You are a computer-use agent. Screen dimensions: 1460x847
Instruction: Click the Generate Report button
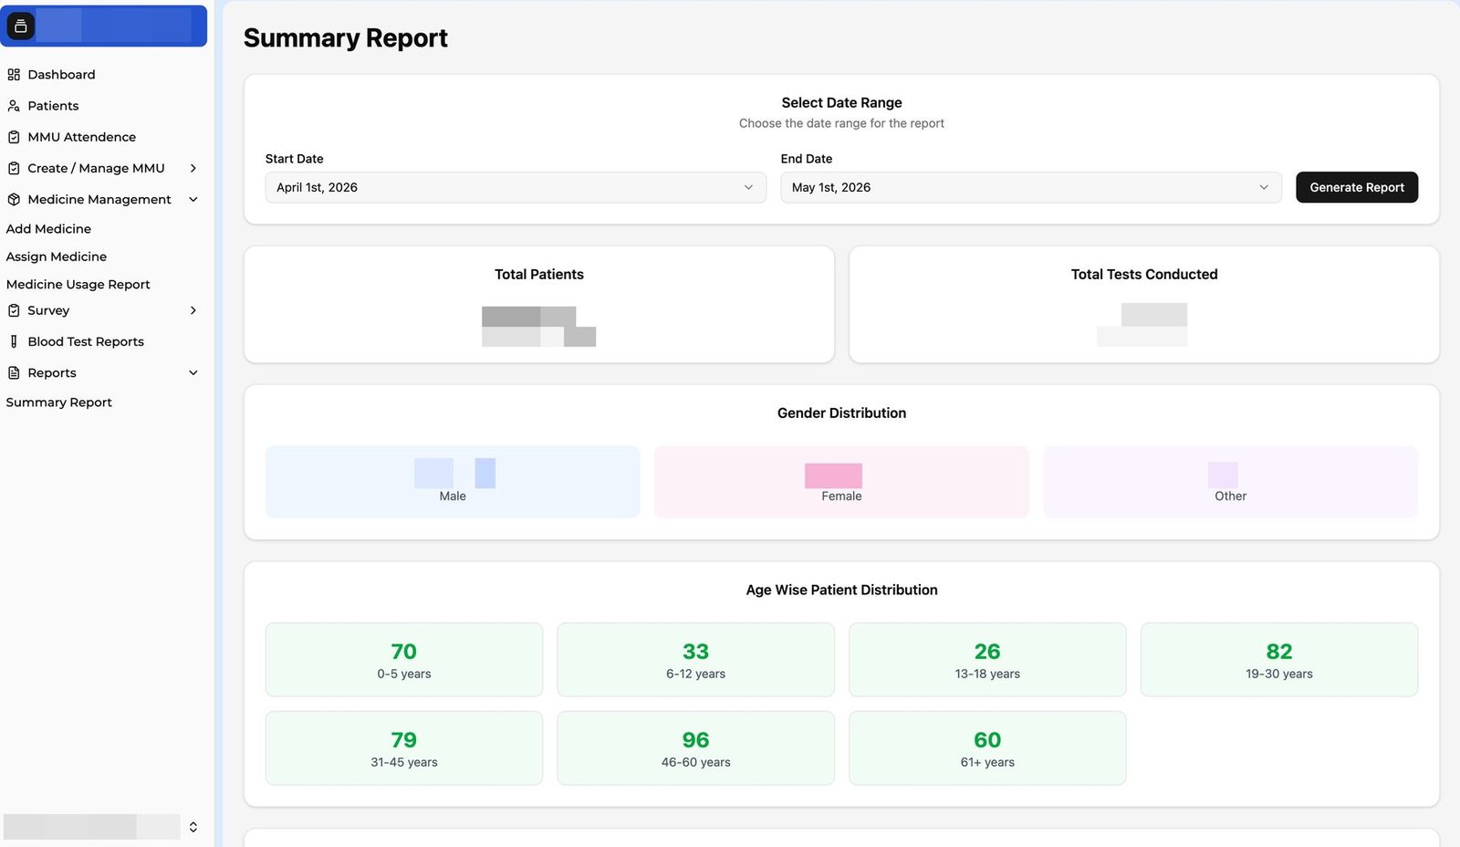pos(1357,187)
